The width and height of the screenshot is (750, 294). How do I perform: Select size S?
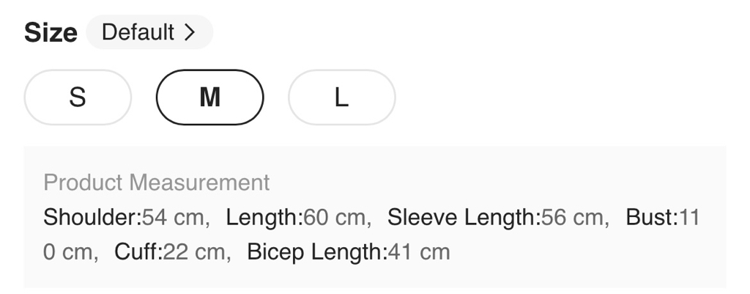(x=78, y=98)
